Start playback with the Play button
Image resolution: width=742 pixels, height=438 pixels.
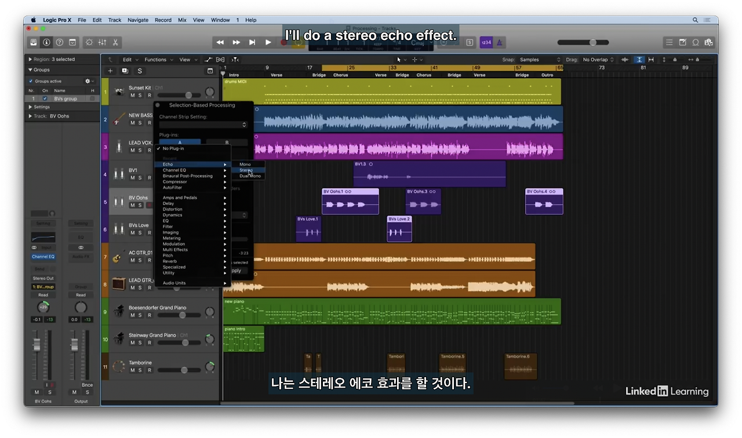click(x=268, y=42)
